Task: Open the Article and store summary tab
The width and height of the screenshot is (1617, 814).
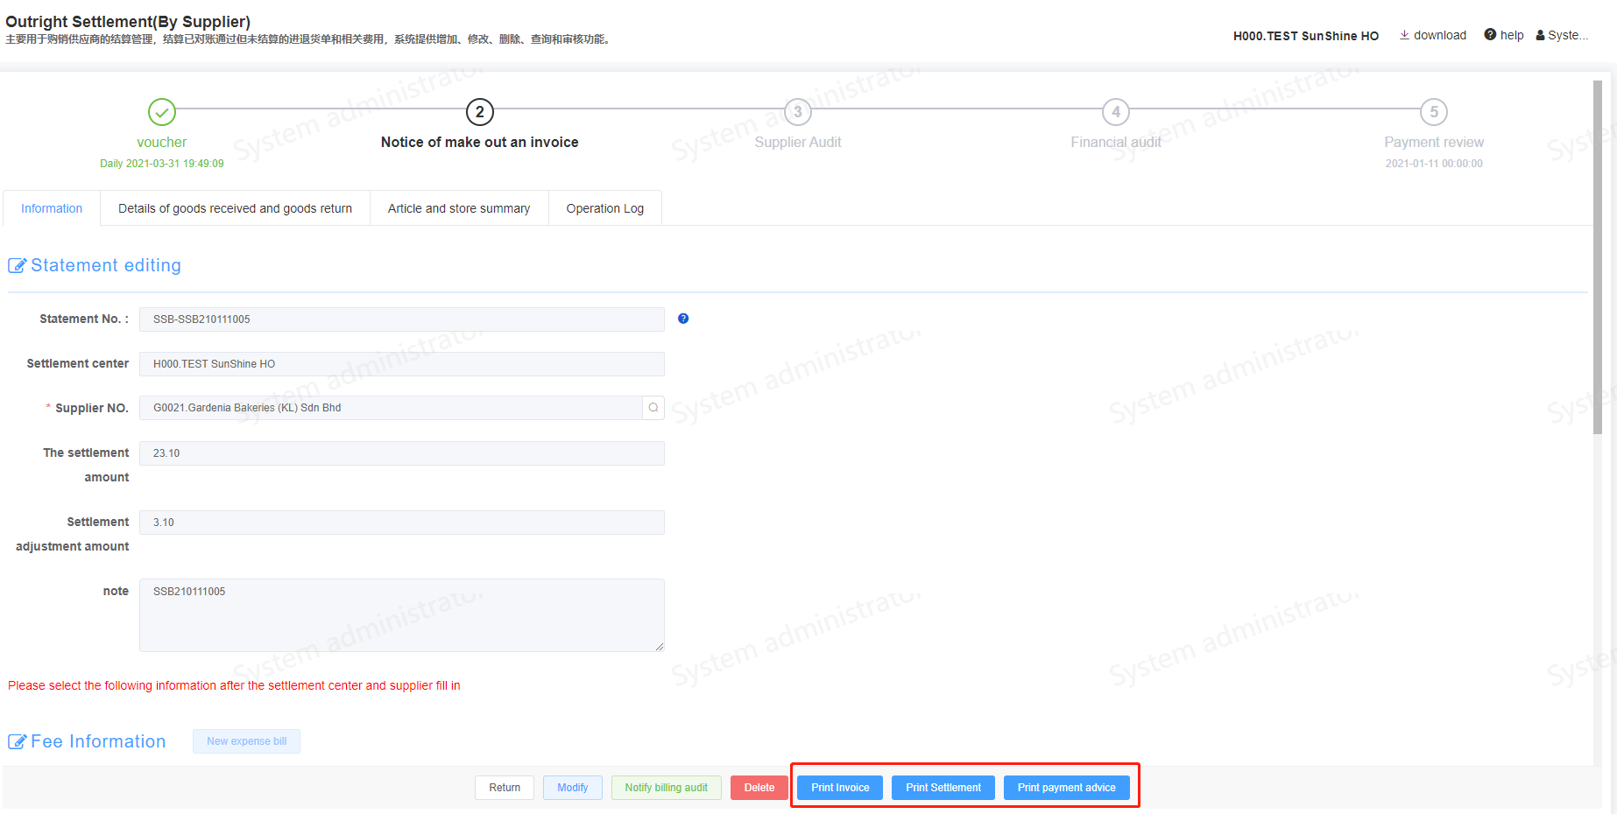Action: pos(459,208)
